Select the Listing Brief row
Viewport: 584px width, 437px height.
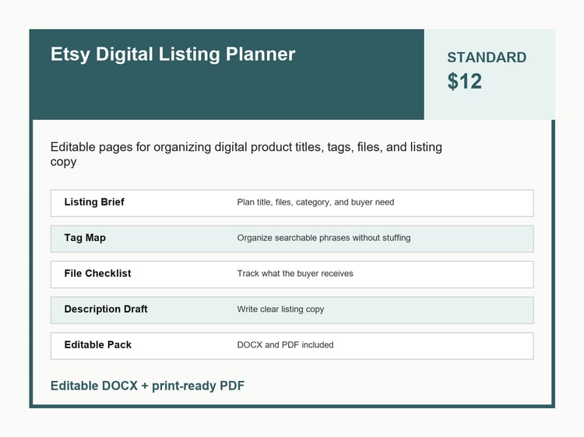click(292, 203)
